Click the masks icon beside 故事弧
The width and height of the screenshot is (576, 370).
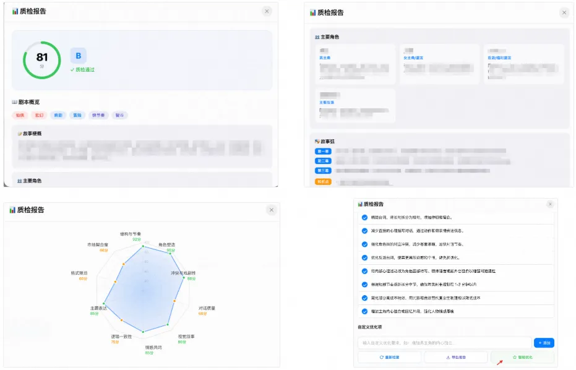(317, 141)
